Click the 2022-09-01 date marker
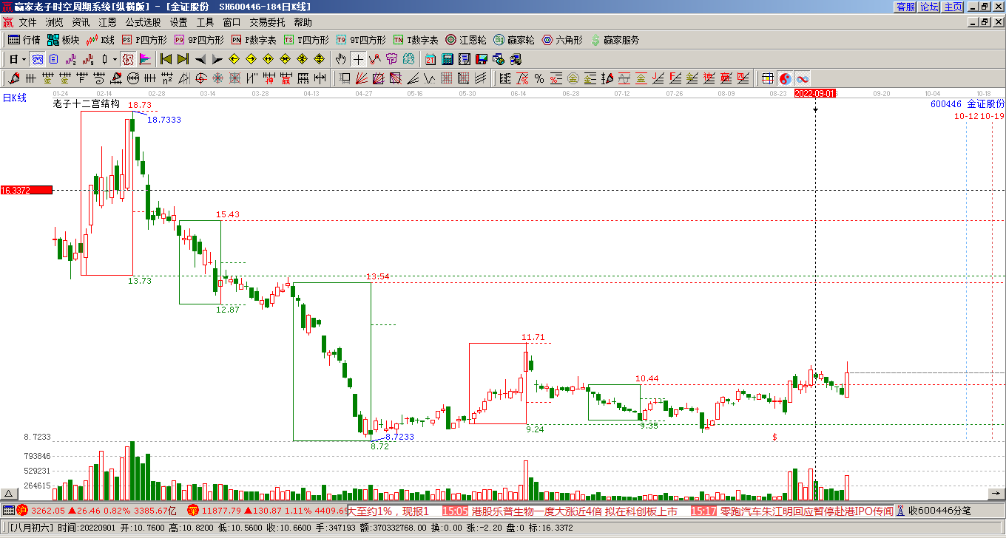This screenshot has height=538, width=1006. point(815,94)
